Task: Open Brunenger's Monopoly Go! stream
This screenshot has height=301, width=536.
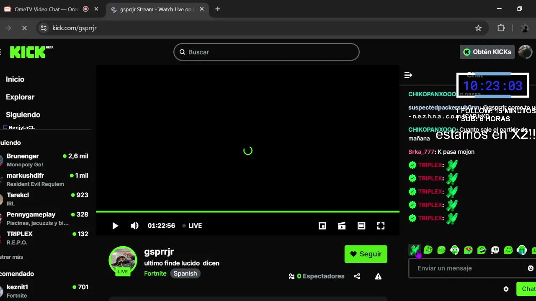Action: [x=45, y=160]
